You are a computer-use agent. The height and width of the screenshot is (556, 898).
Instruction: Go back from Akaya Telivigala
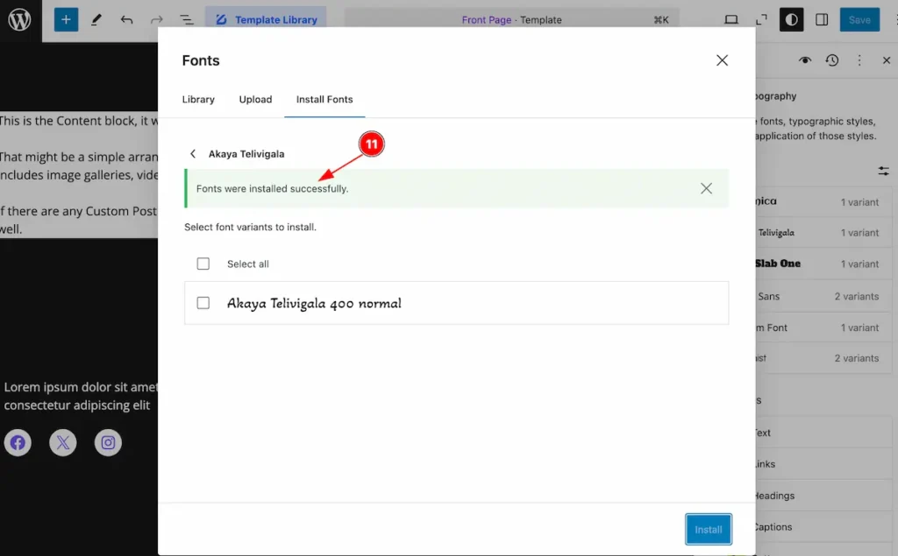click(x=193, y=154)
